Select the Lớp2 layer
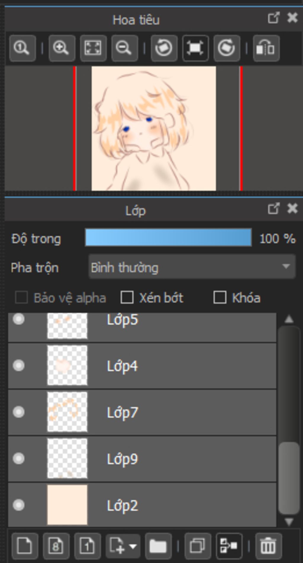Screen dimensions: 303x563 pyautogui.click(x=178, y=505)
